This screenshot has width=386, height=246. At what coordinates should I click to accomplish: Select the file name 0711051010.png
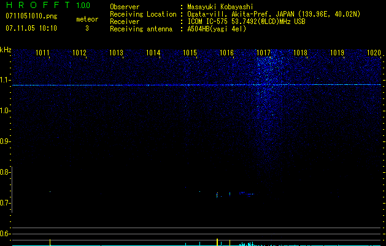[31, 17]
